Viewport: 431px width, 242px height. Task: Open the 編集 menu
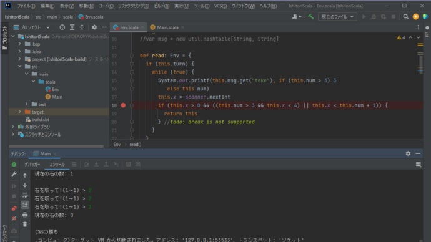tap(47, 6)
